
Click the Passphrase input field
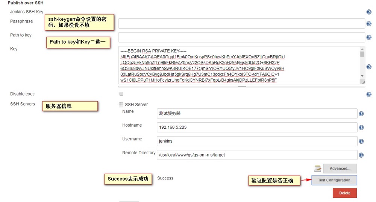coord(241,24)
